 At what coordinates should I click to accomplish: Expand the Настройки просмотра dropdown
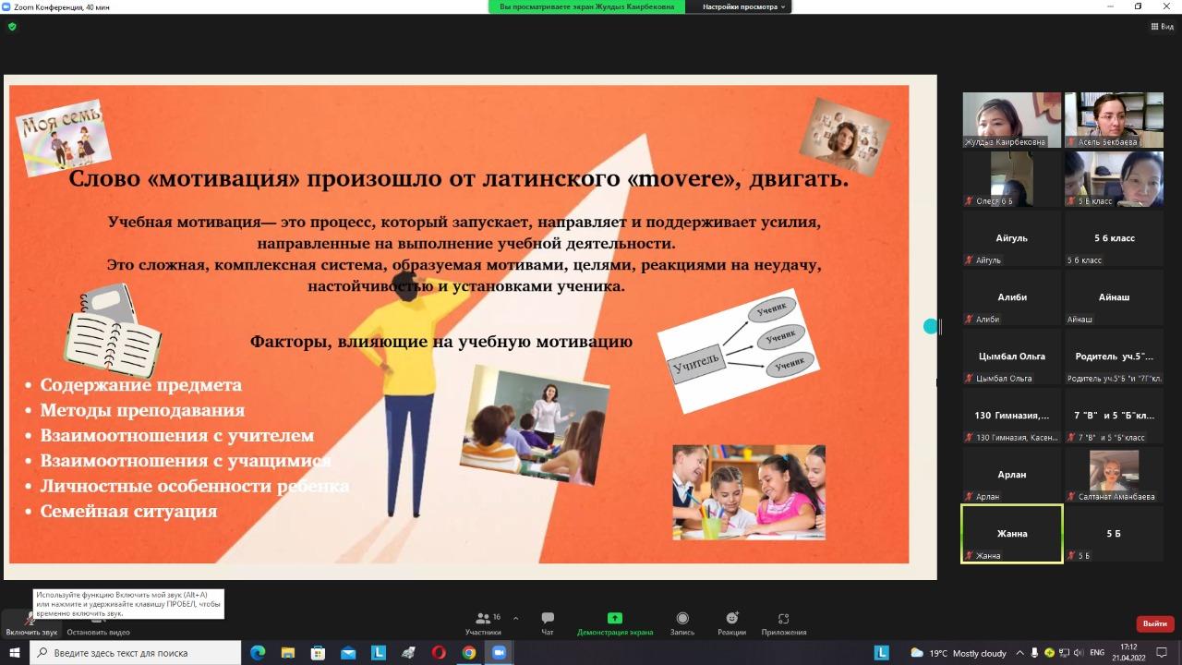coord(743,6)
